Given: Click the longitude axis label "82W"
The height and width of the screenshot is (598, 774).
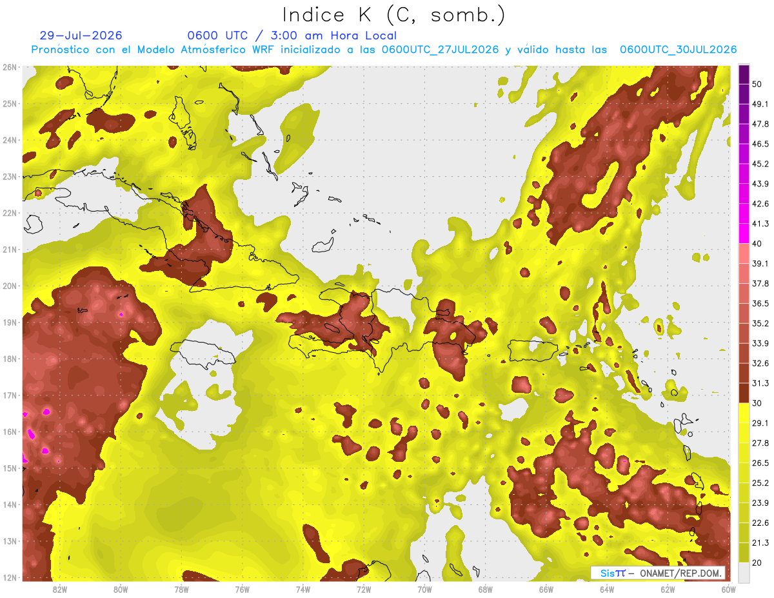Looking at the screenshot, I should click(60, 590).
